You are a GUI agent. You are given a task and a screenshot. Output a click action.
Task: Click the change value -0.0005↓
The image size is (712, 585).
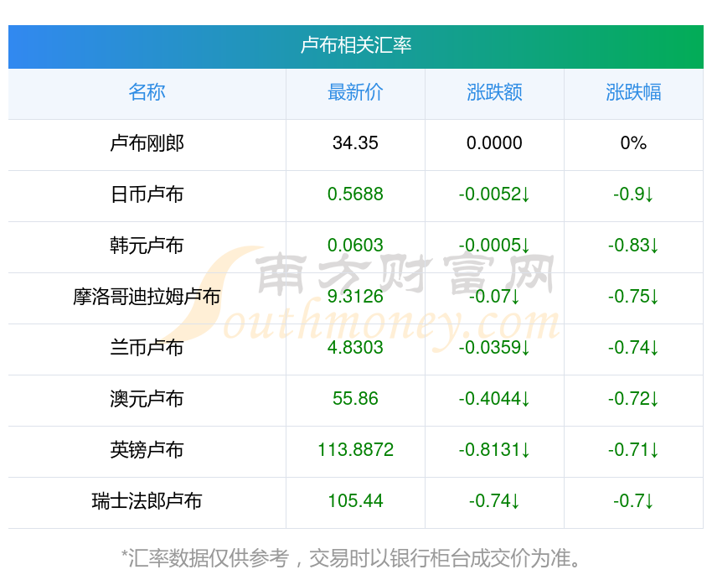(494, 246)
